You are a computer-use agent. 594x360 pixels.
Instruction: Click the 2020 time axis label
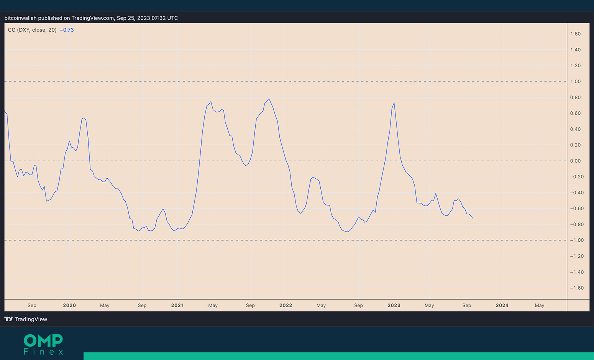[x=69, y=305]
